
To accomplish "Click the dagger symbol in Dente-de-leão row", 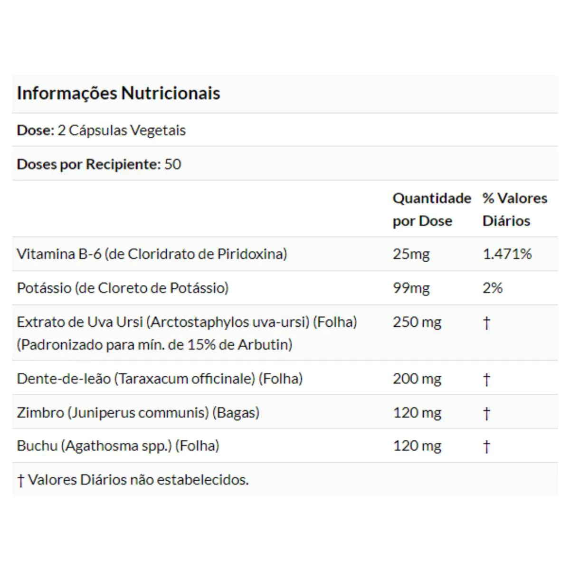I will click(486, 380).
